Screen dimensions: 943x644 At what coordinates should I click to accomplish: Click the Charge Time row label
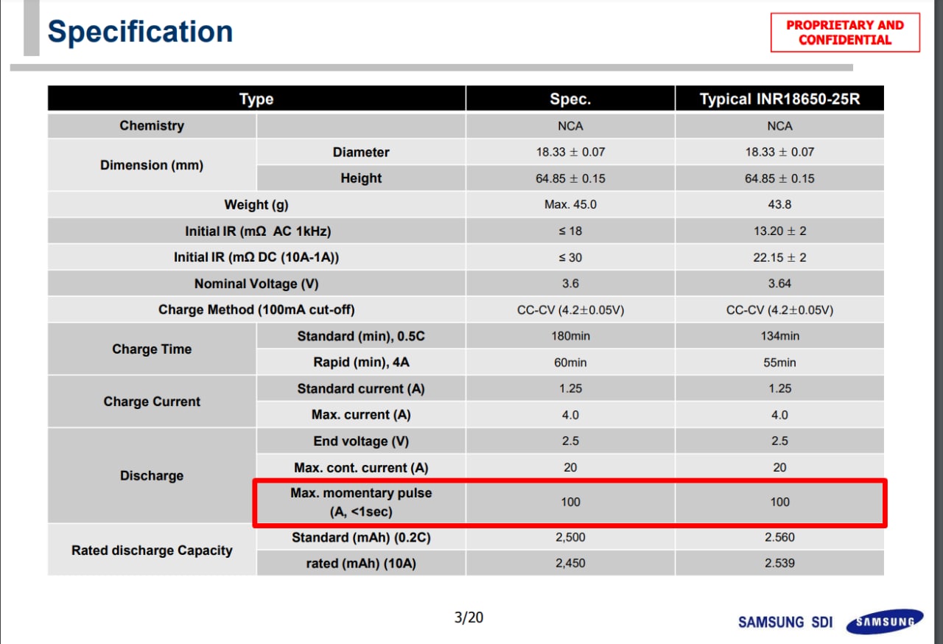[x=152, y=349]
